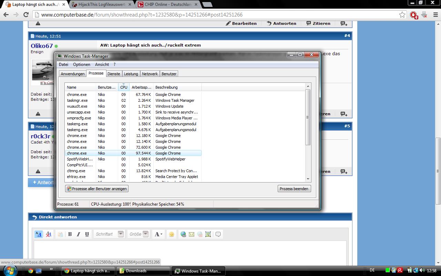The width and height of the screenshot is (441, 276).
Task: Click the process list vertical scrollbar thumb
Action: click(308, 117)
